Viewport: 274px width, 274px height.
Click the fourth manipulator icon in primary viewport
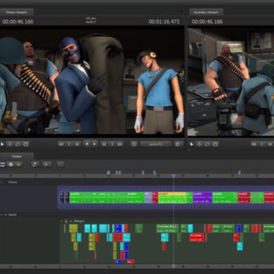coord(26,145)
